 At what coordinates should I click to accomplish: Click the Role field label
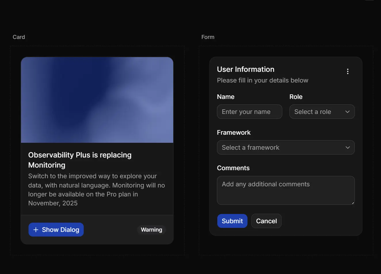296,97
